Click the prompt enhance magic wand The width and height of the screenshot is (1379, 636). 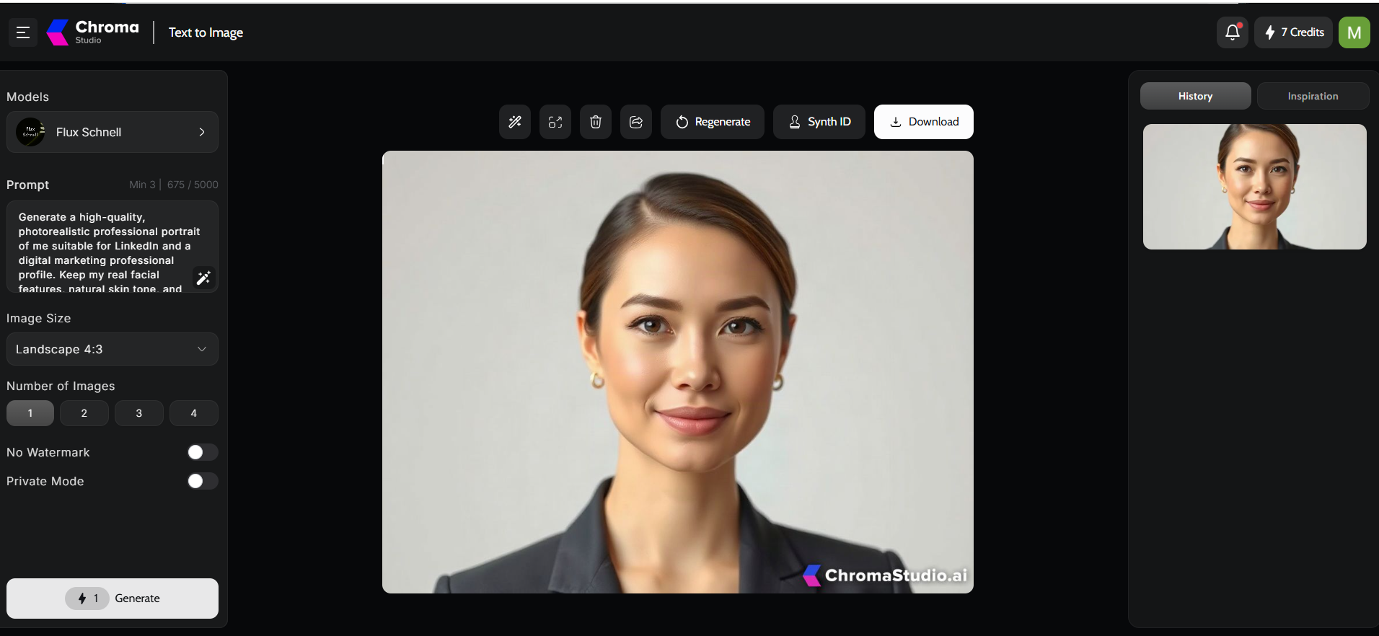click(x=203, y=278)
